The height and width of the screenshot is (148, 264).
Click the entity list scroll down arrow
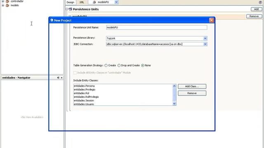coord(174,104)
